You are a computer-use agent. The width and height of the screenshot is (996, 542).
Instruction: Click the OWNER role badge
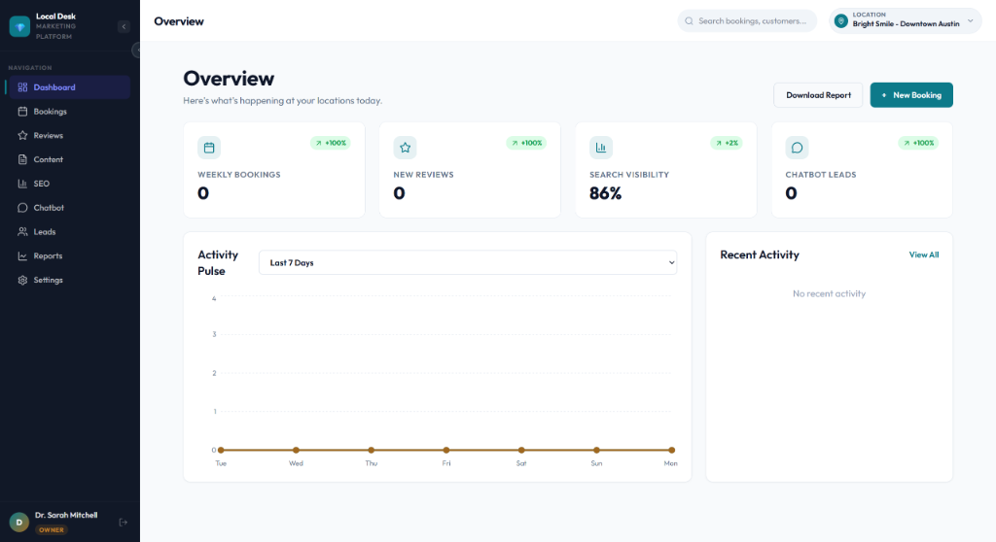(52, 530)
